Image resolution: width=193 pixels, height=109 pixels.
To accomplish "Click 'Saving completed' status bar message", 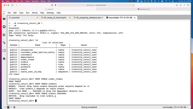I will coord(89,107).
